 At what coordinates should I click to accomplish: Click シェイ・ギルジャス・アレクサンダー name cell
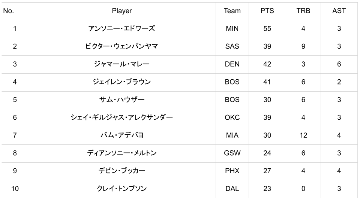coord(121,117)
